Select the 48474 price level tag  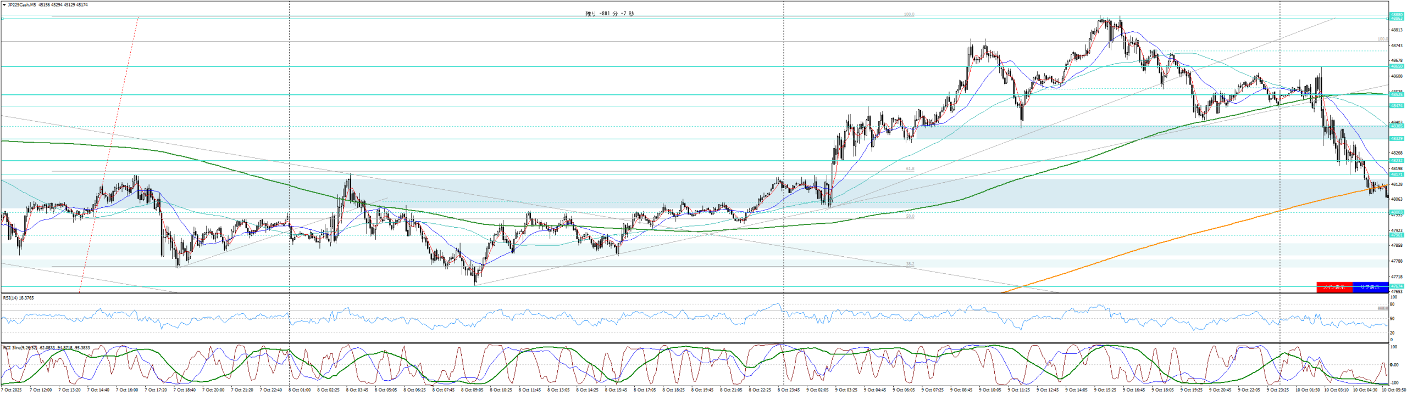tap(1397, 106)
